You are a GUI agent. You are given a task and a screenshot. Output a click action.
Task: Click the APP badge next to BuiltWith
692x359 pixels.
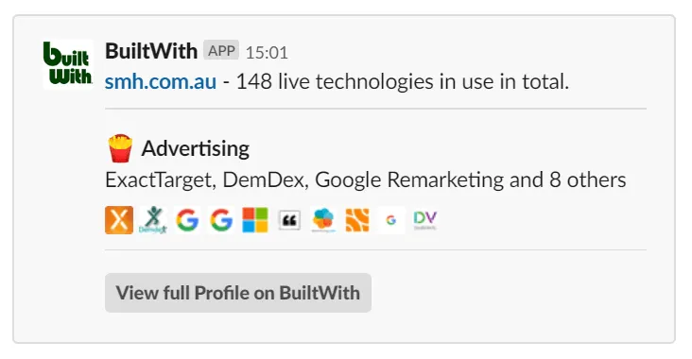point(221,50)
